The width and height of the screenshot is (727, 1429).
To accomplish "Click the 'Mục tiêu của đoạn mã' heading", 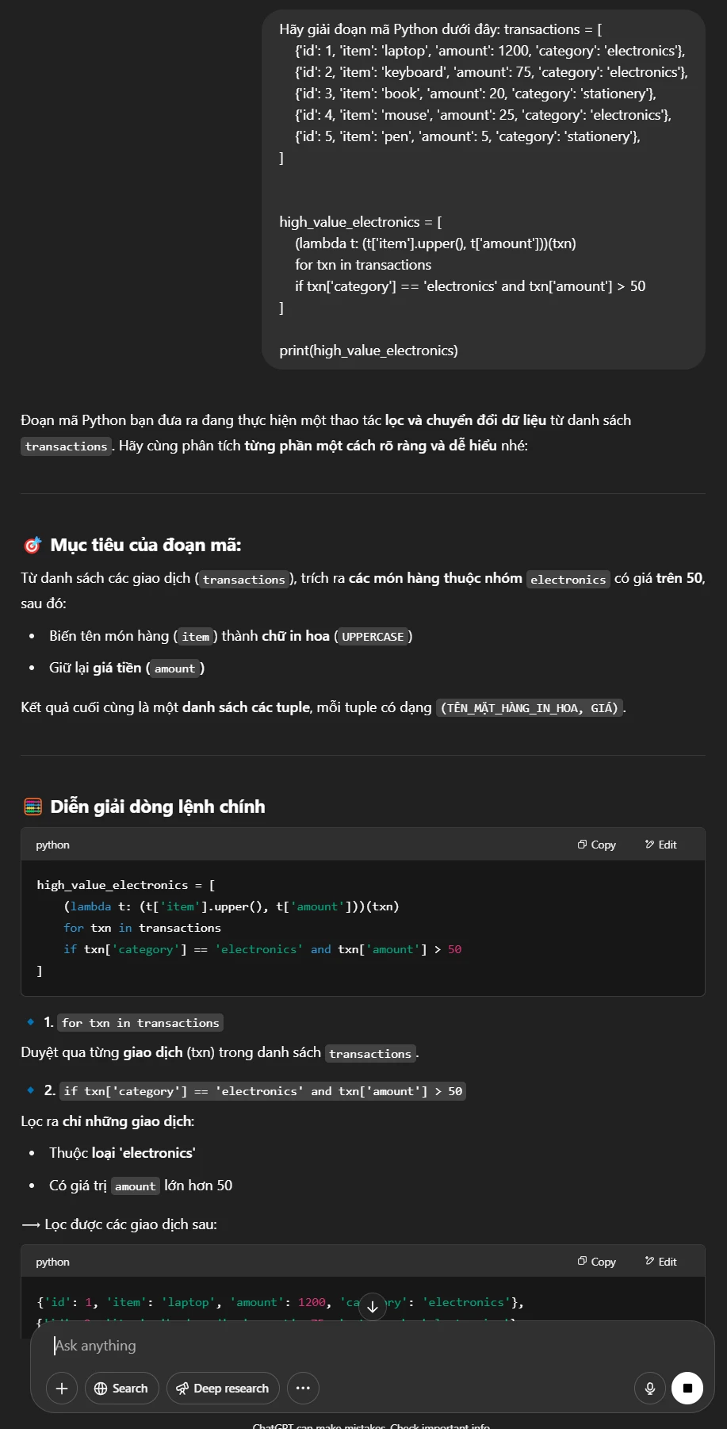I will 146,545.
